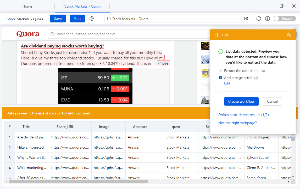Switch to the Home tab
This screenshot has height=189, width=300.
click(27, 6)
